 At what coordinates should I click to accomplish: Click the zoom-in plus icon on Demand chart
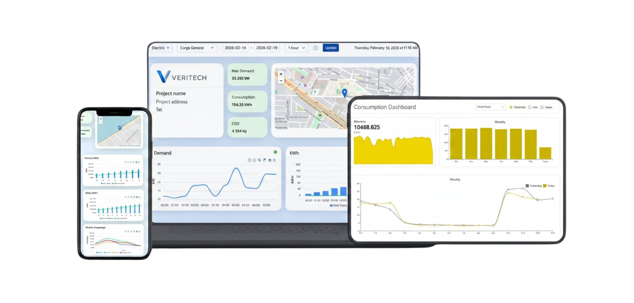pyautogui.click(x=250, y=160)
